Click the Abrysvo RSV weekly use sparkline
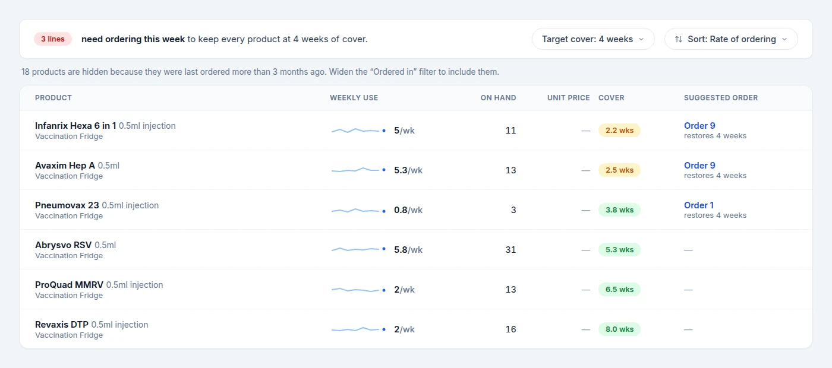Viewport: 832px width, 368px height. coord(358,250)
